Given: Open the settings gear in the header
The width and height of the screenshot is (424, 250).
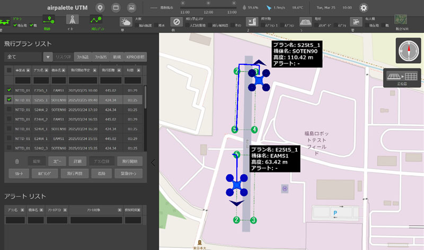Looking at the screenshot, I should coord(363,7).
